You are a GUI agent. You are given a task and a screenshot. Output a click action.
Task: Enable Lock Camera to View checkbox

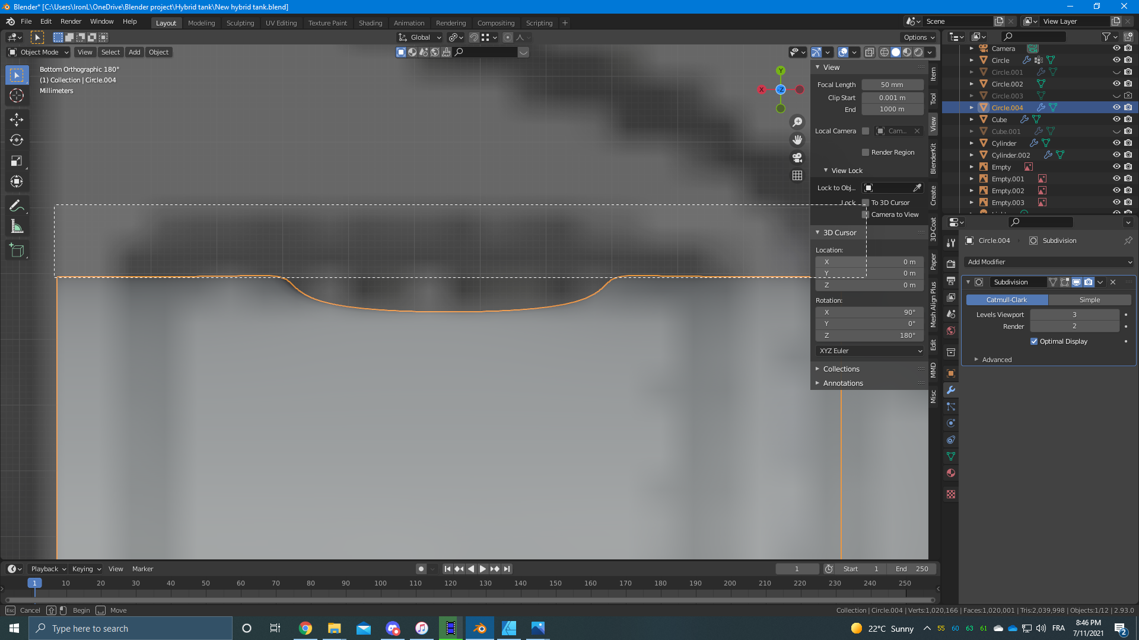point(866,215)
